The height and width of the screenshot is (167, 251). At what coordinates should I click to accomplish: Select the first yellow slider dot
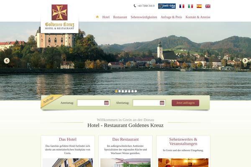click(x=116, y=91)
